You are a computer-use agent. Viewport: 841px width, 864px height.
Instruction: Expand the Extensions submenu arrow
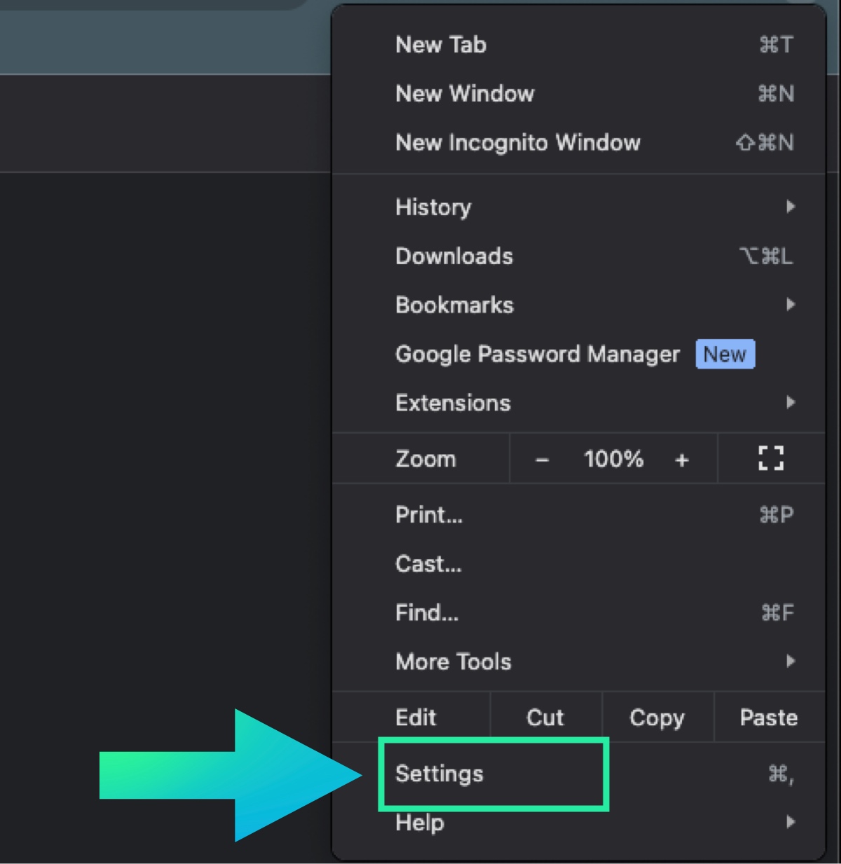pyautogui.click(x=791, y=403)
